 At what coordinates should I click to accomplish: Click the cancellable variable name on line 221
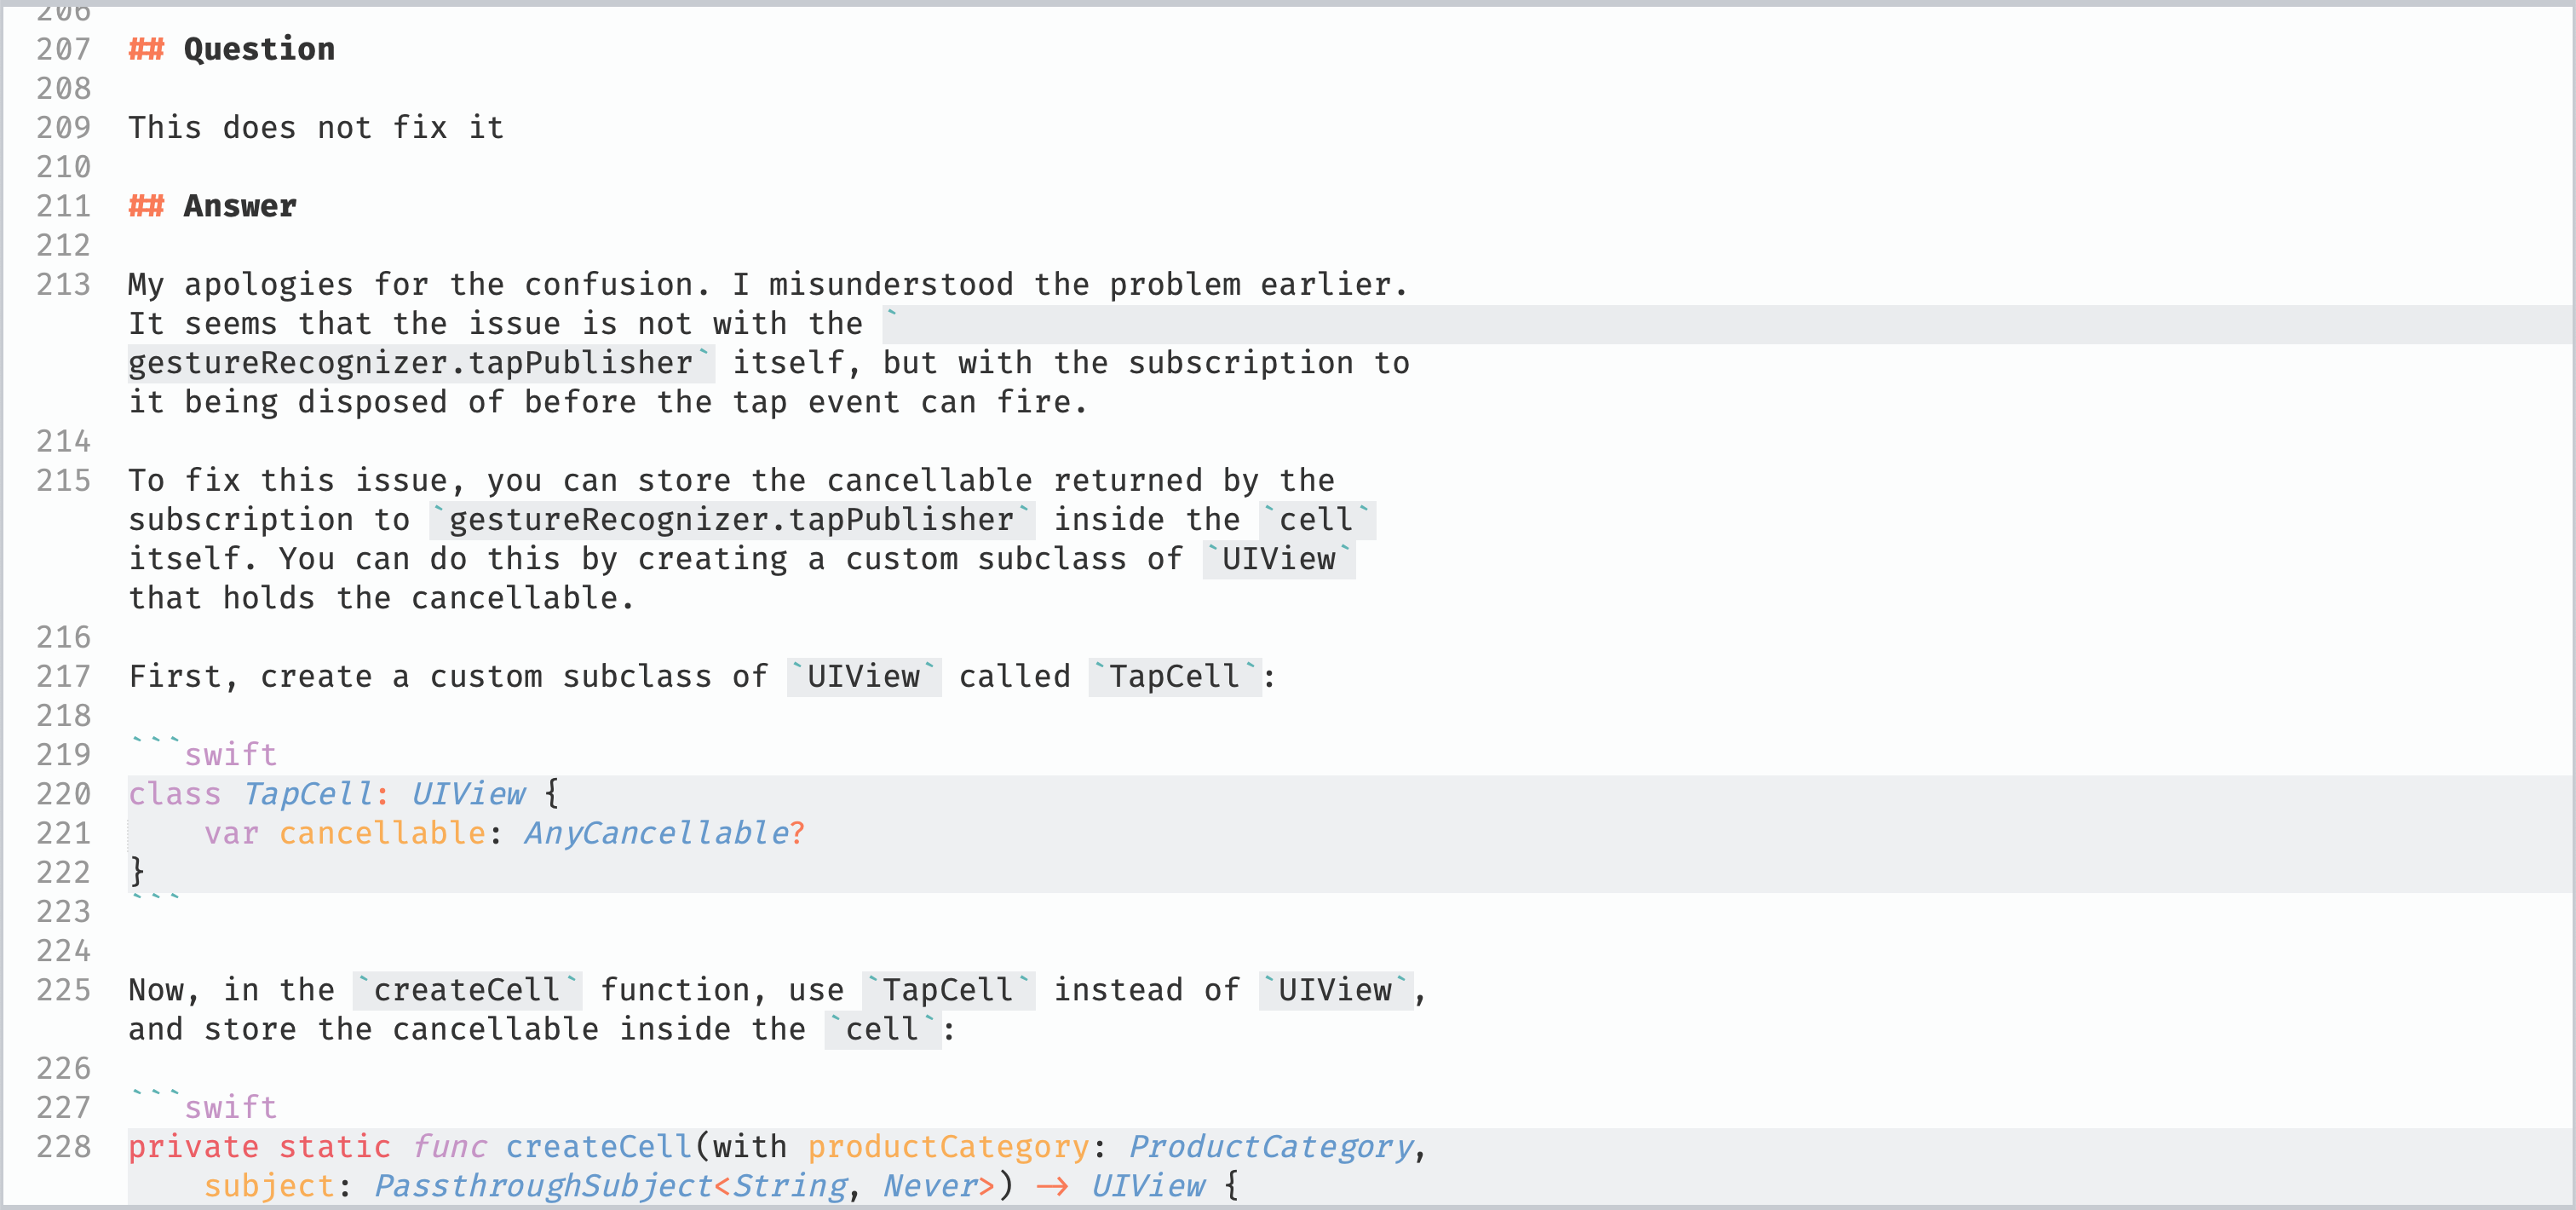[x=382, y=833]
